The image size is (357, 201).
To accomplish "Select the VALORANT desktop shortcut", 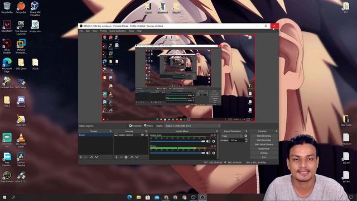I will (x=7, y=26).
